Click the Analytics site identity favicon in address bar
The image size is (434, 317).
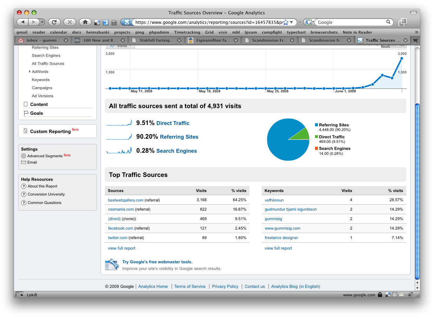[x=127, y=22]
